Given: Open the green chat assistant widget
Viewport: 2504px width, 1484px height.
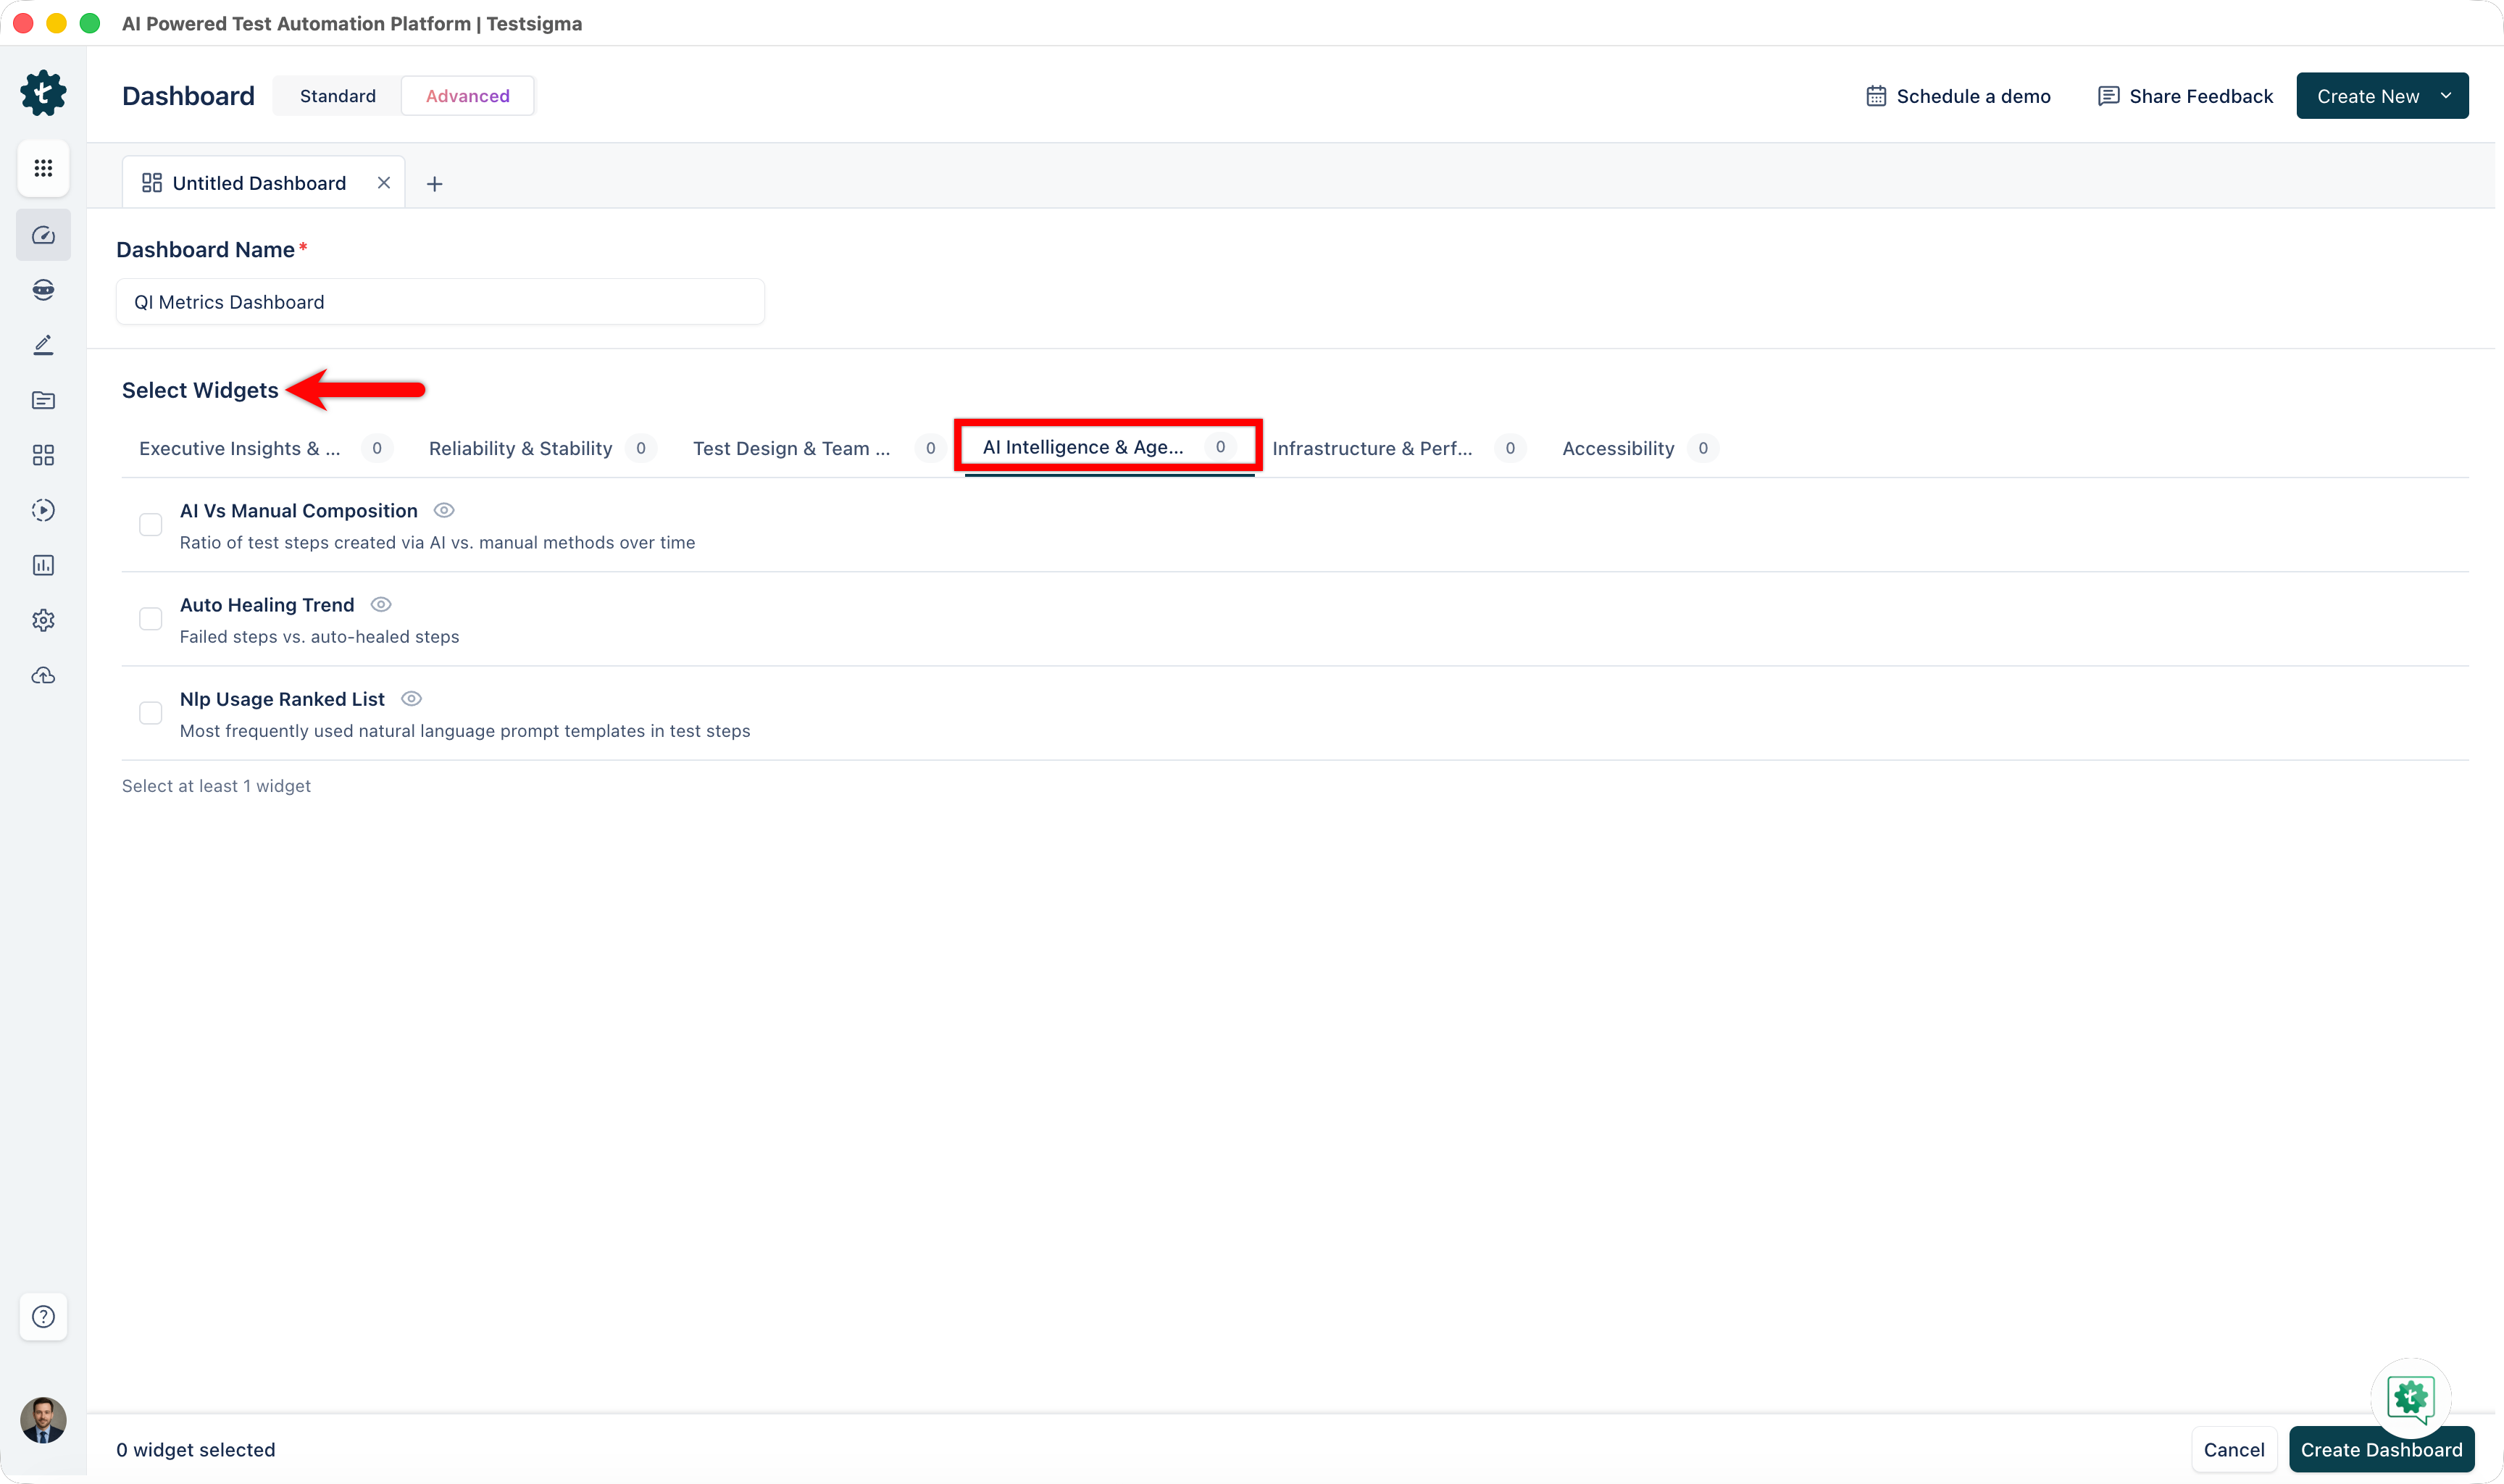Looking at the screenshot, I should [2410, 1398].
